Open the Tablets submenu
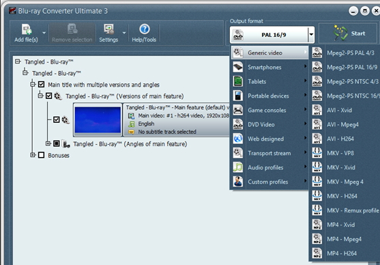This screenshot has width=380, height=265. point(269,81)
